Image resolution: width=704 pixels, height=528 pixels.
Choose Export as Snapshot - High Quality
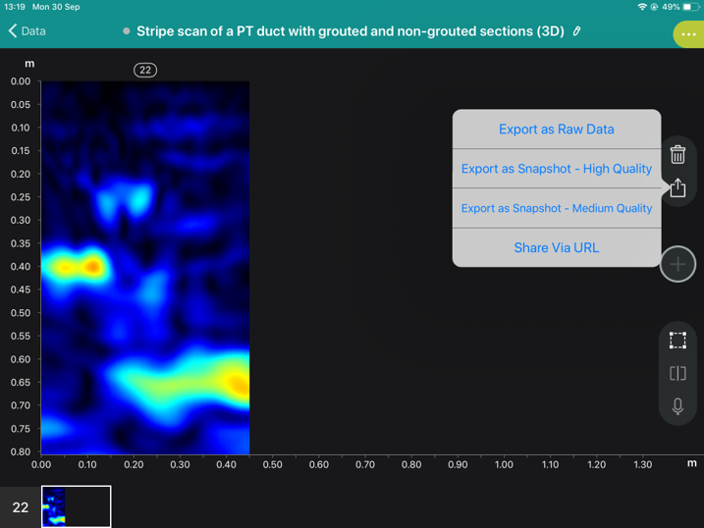tap(557, 169)
